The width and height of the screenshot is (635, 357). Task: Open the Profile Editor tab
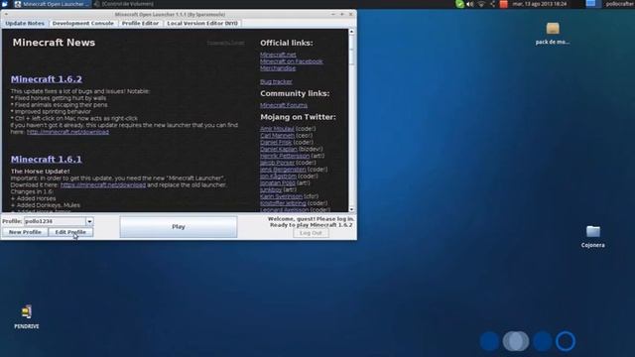tap(140, 24)
